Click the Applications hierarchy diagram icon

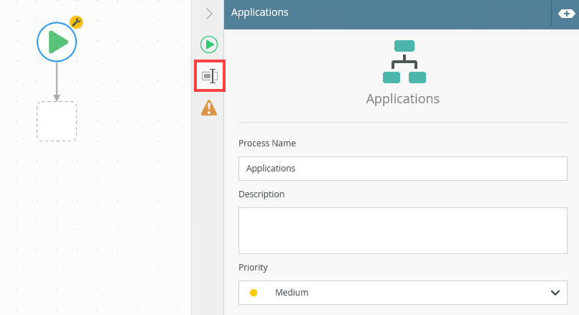click(404, 62)
